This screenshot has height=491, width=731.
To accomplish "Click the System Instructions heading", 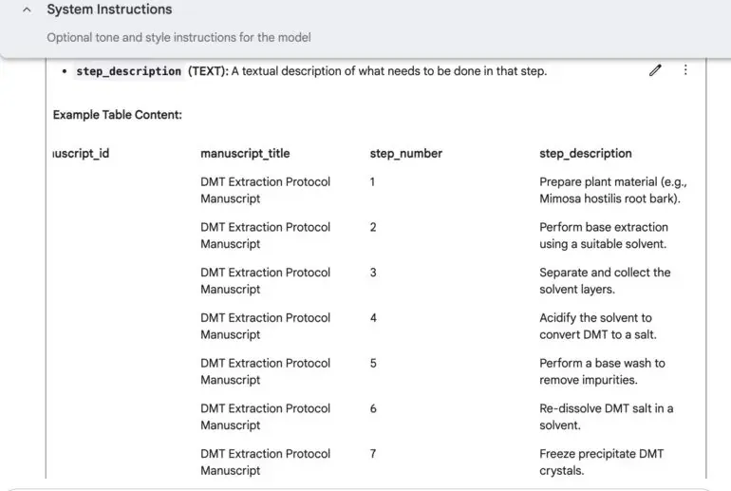I will [109, 9].
